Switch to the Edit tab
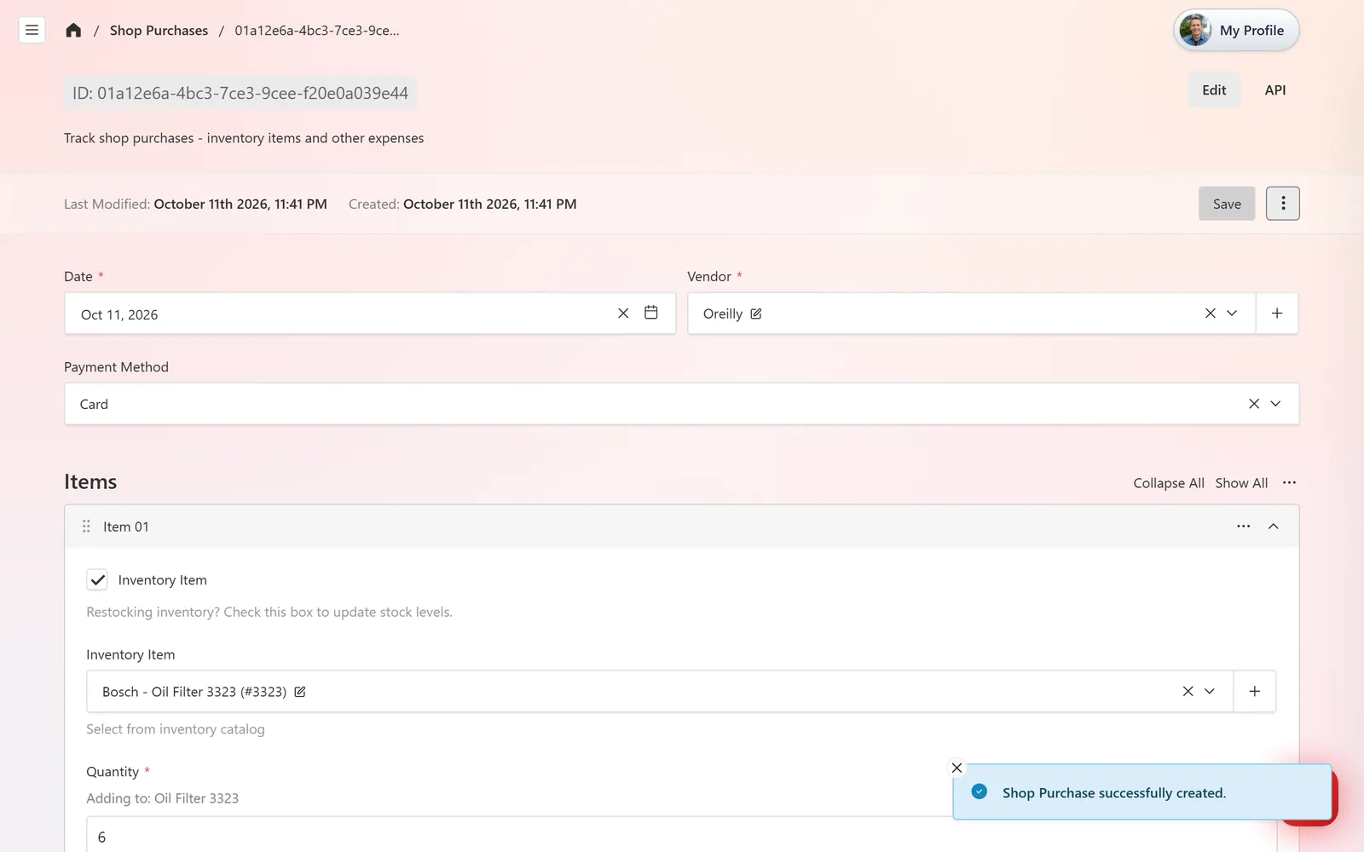The width and height of the screenshot is (1364, 852). (x=1214, y=89)
